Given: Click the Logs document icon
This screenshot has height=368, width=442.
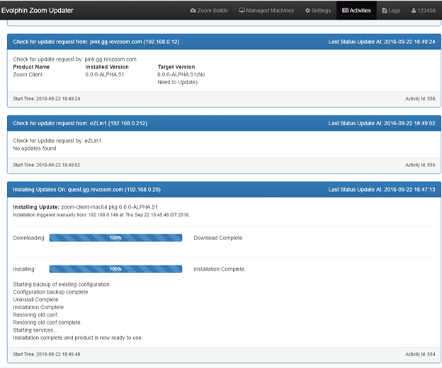Looking at the screenshot, I should (385, 11).
